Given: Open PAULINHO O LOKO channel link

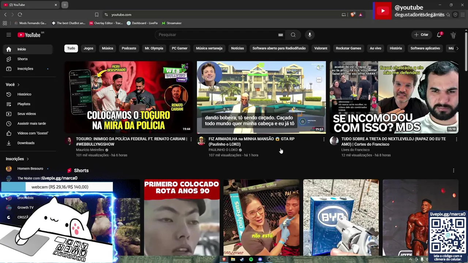Looking at the screenshot, I should point(223,150).
